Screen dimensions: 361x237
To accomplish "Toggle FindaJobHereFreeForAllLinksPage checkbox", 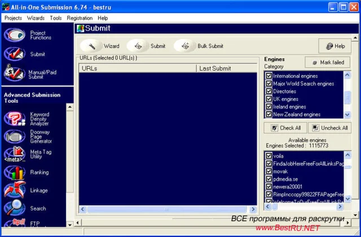I will coord(268,164).
